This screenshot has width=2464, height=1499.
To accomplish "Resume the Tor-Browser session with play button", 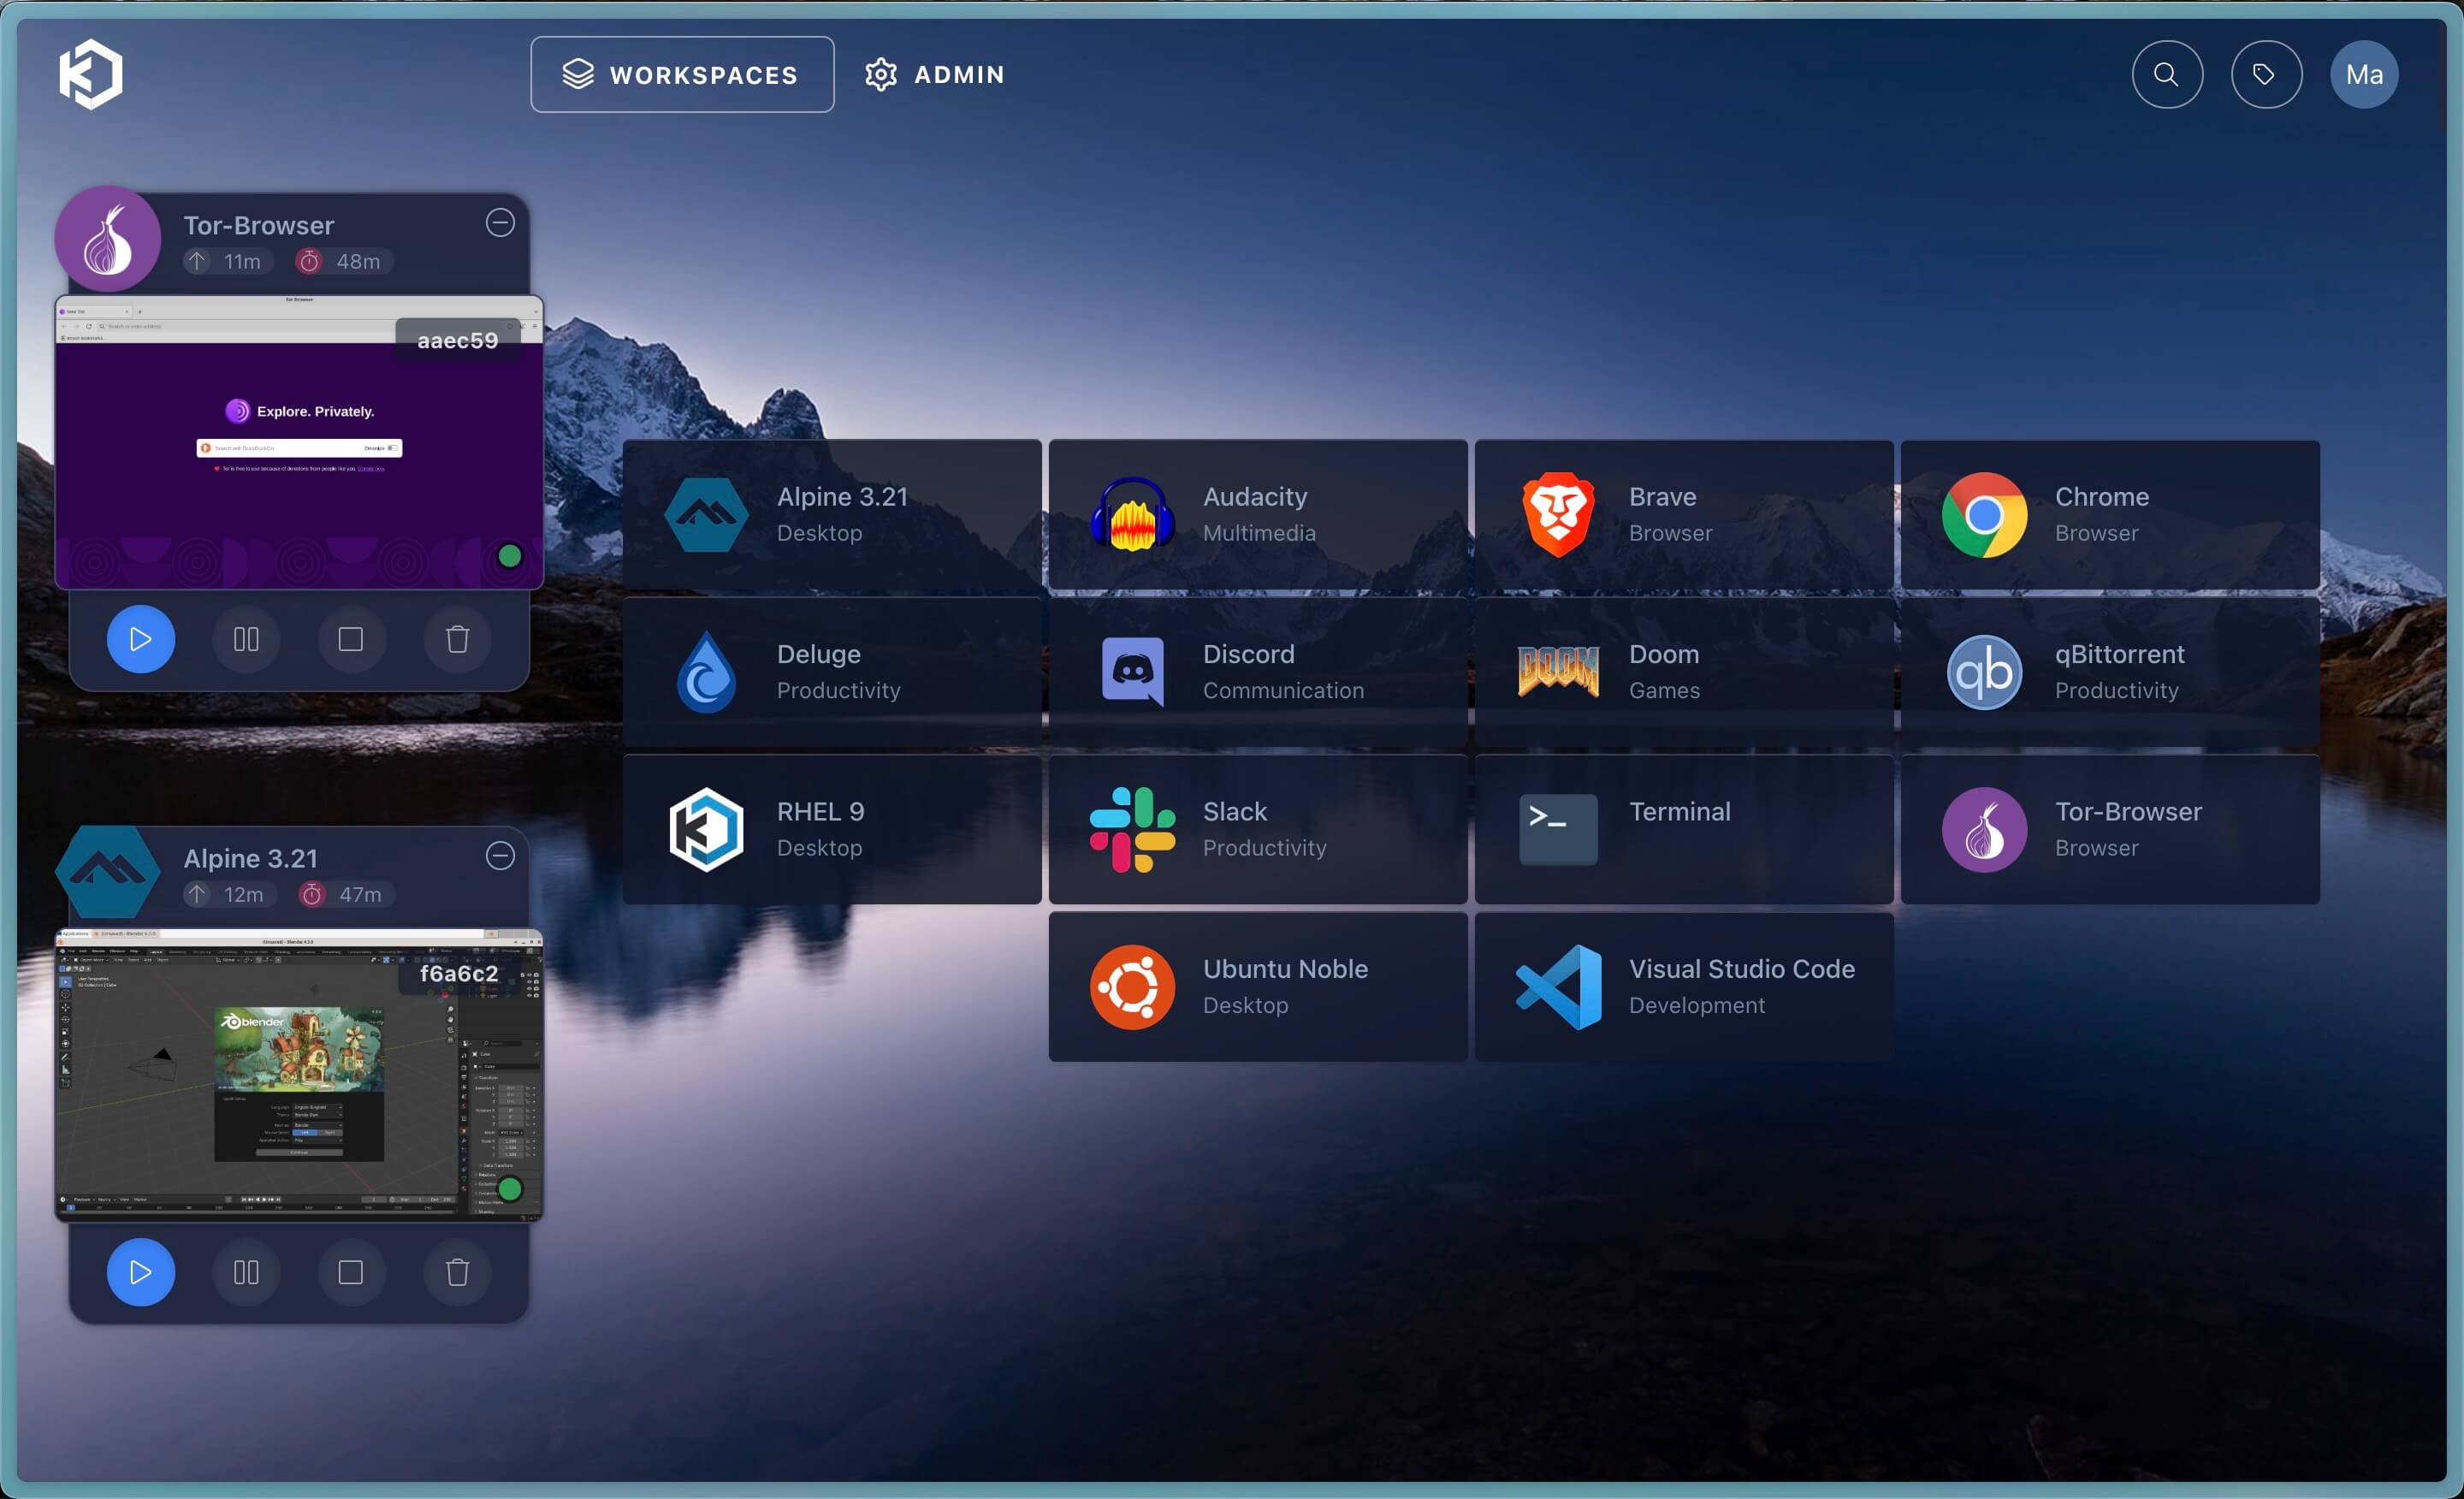I will 141,639.
